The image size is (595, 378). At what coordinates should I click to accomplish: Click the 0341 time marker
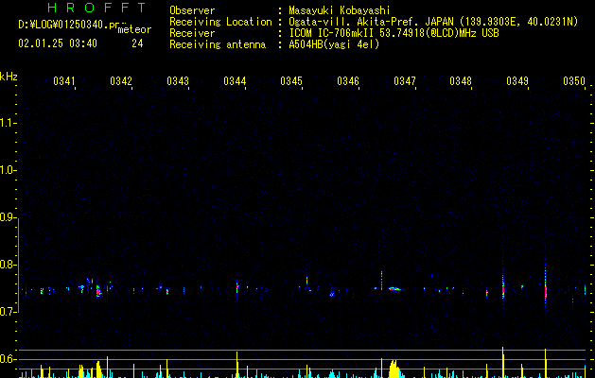click(x=64, y=81)
